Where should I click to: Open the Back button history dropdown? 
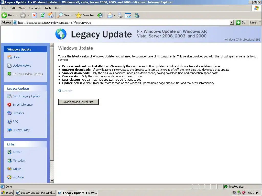click(x=17, y=15)
